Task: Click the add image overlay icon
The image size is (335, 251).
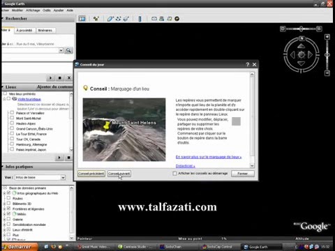Action: click(x=126, y=19)
